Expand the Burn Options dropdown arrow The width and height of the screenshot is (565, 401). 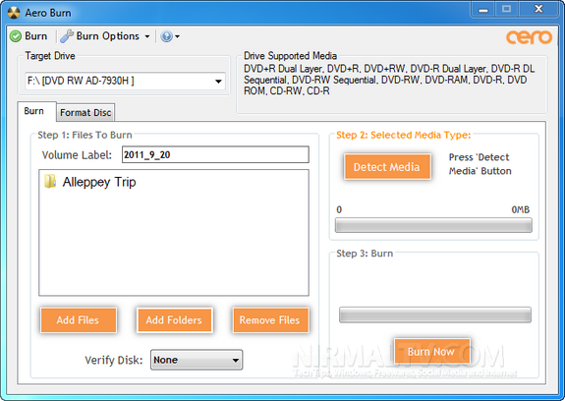147,36
